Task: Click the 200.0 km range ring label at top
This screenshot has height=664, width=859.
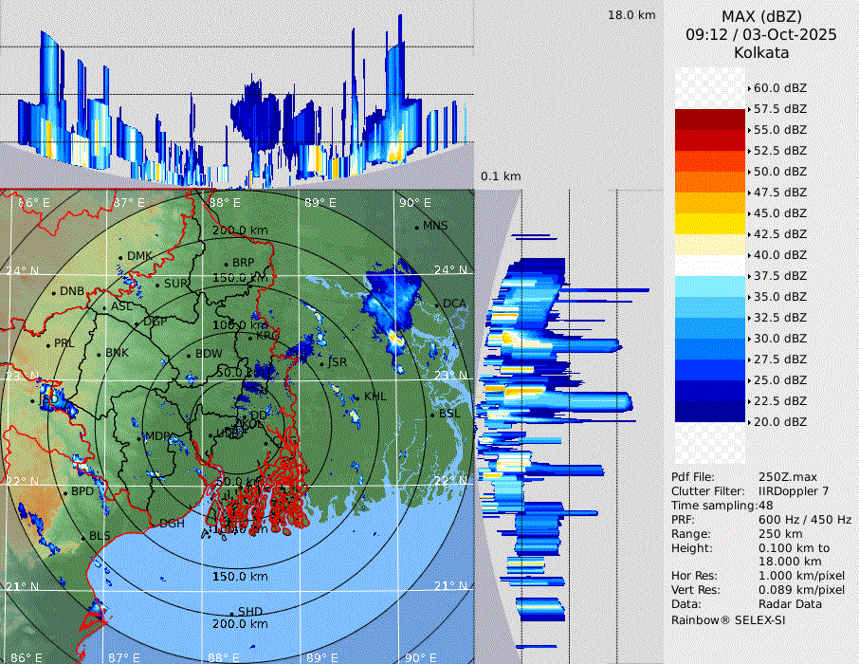Action: pyautogui.click(x=240, y=231)
